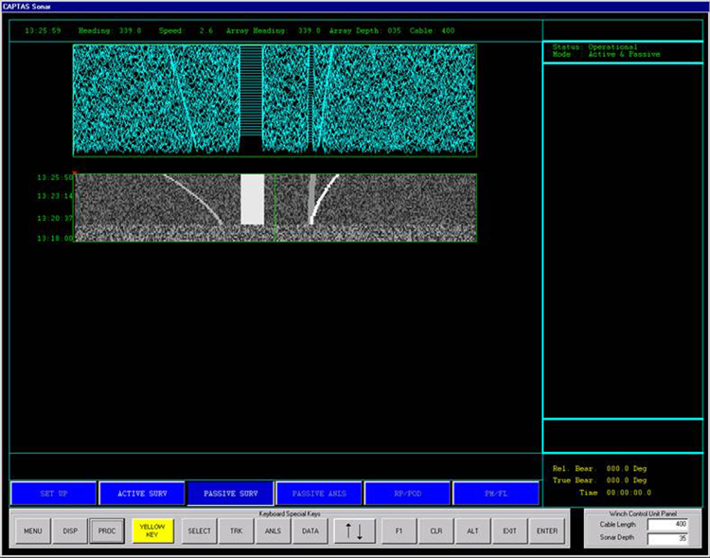710x558 pixels.
Task: Click the CLR clear key
Action: pos(436,531)
